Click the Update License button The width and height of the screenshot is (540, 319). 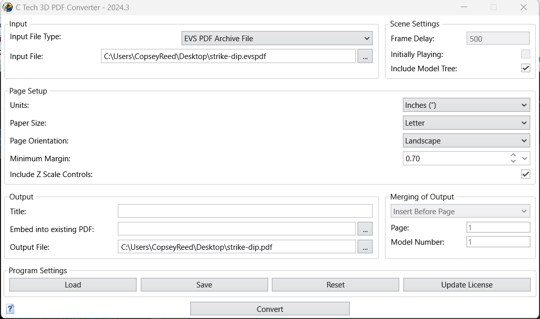coord(467,284)
